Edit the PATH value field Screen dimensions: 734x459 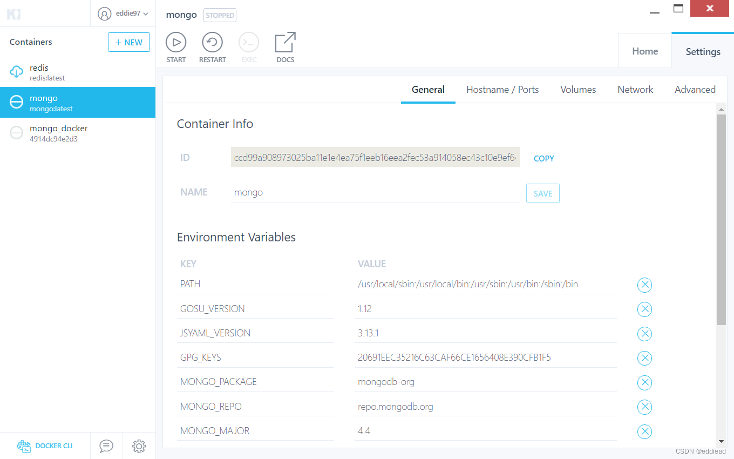pos(486,284)
